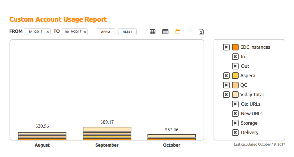Click the orange EDC Instances color swatch
The image size is (294, 157).
(x=235, y=47)
